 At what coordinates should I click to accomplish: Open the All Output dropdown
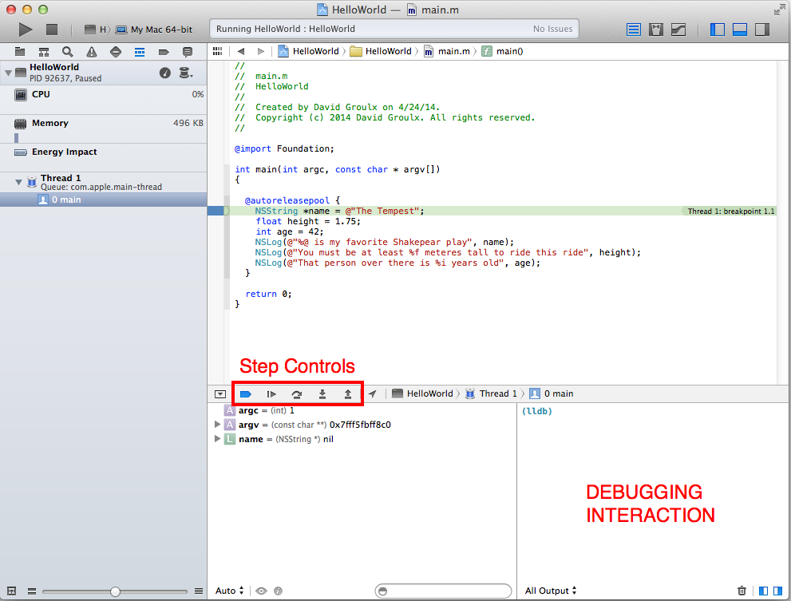coord(551,591)
